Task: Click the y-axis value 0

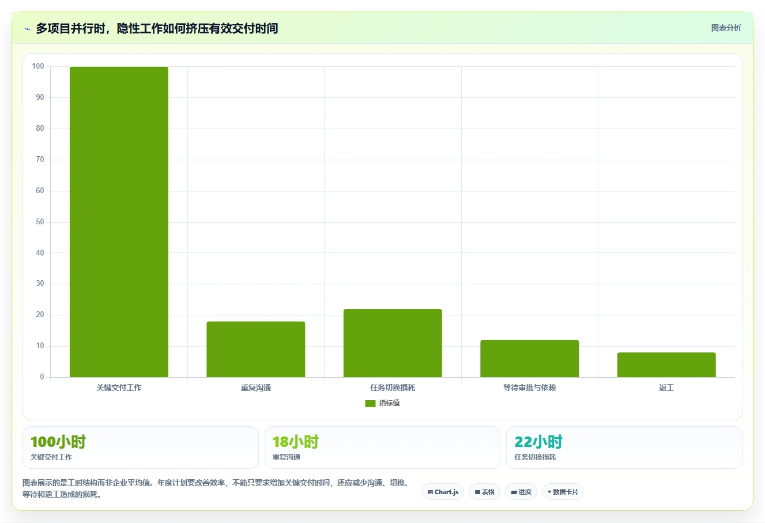Action: (x=42, y=377)
